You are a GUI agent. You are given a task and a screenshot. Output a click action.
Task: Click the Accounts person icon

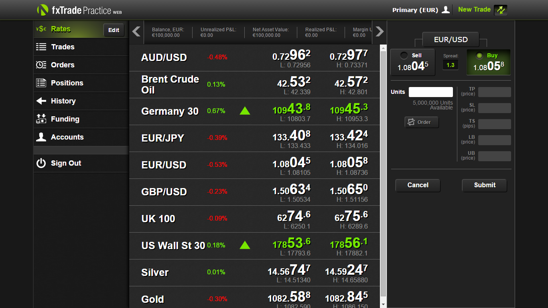coord(41,137)
